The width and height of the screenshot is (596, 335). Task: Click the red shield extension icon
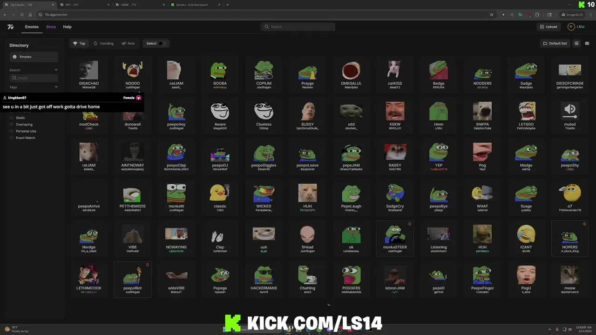528,14
